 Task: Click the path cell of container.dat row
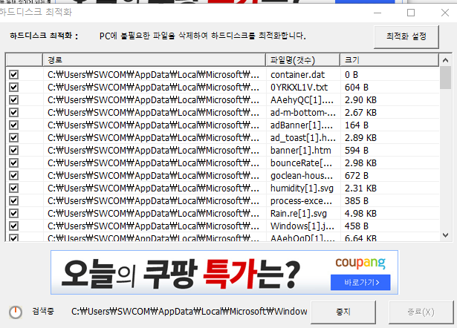[153, 75]
